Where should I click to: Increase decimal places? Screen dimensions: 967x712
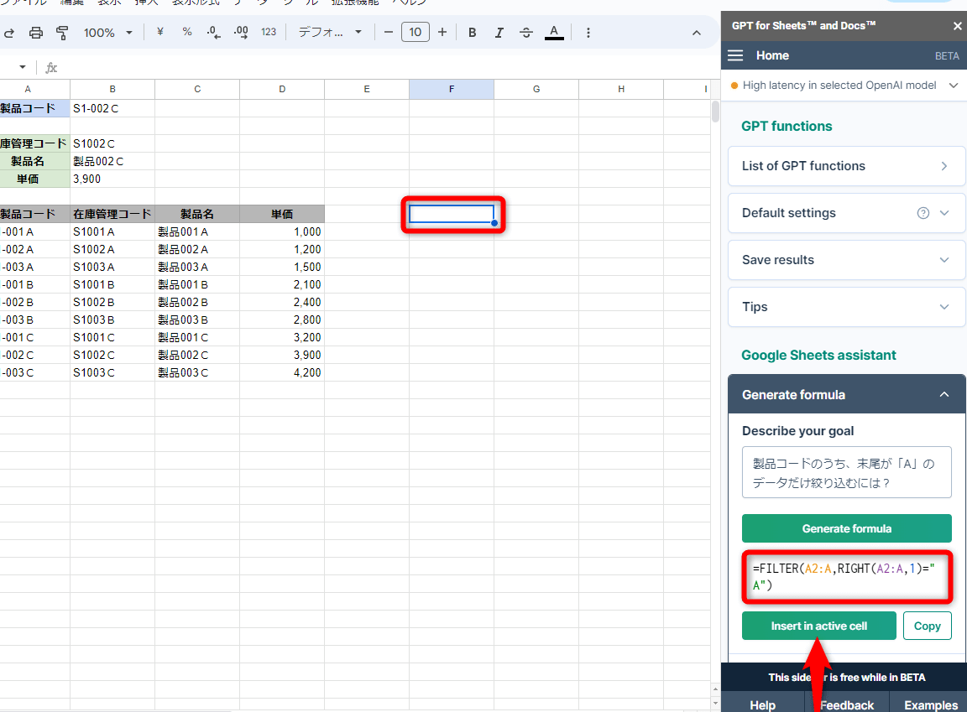click(x=241, y=33)
